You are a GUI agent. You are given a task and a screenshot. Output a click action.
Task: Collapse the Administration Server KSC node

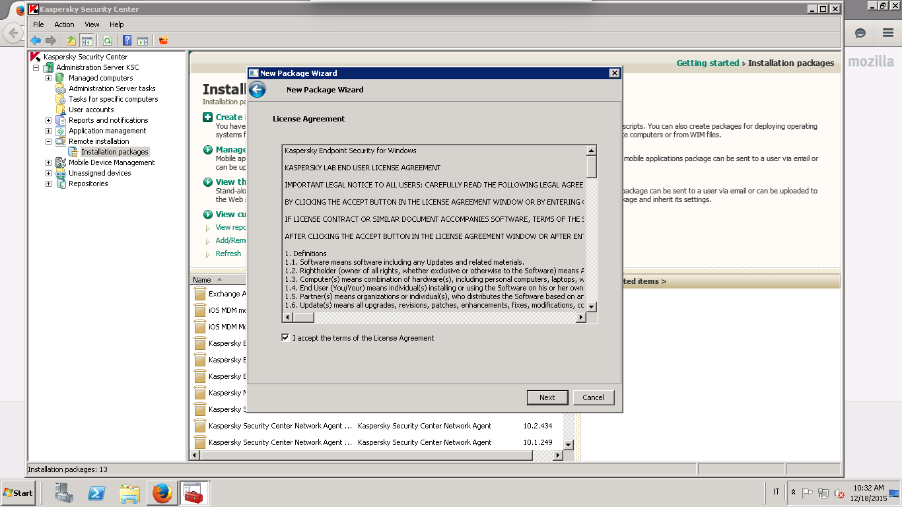[x=36, y=67]
